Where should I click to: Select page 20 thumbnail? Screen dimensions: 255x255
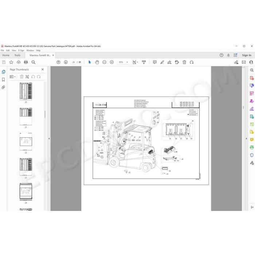(26, 91)
